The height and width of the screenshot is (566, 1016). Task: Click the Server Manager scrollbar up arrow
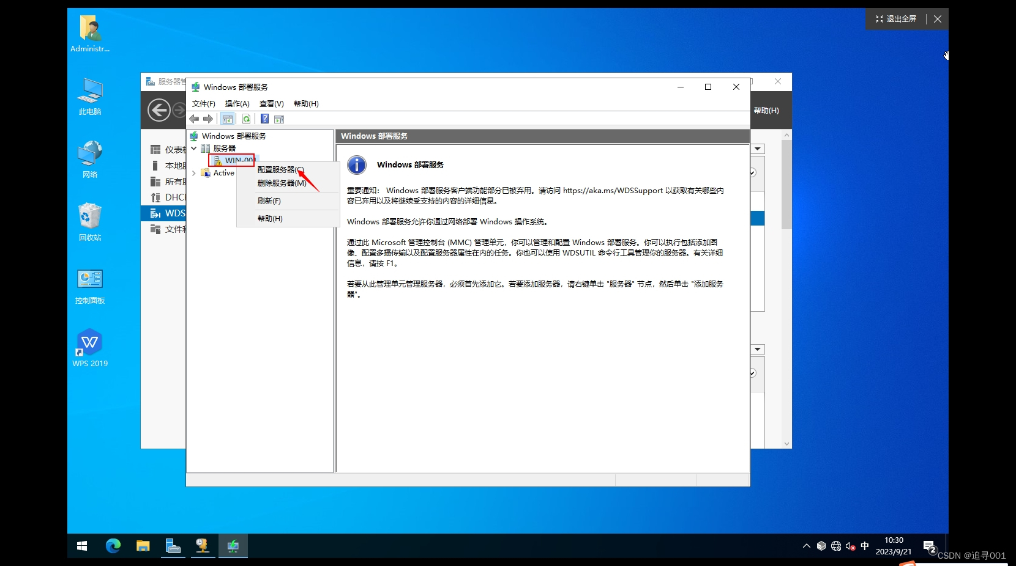(787, 134)
